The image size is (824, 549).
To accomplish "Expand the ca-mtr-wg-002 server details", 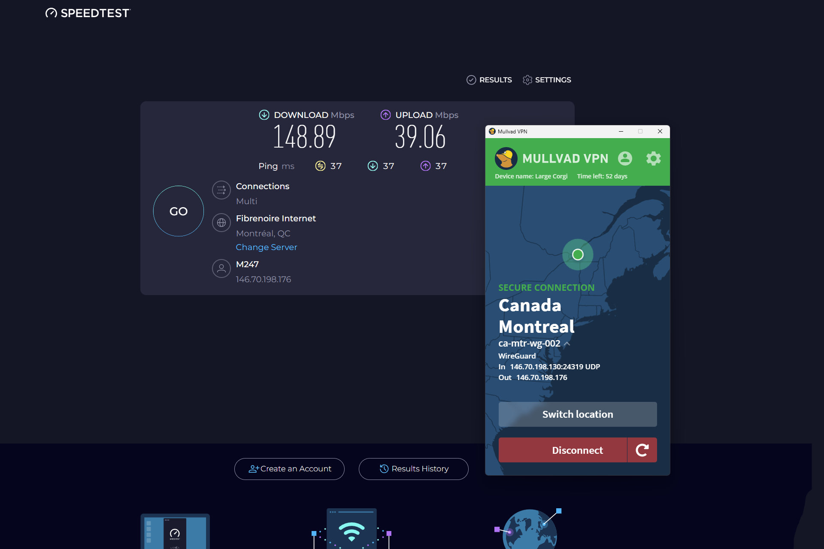I will [569, 343].
